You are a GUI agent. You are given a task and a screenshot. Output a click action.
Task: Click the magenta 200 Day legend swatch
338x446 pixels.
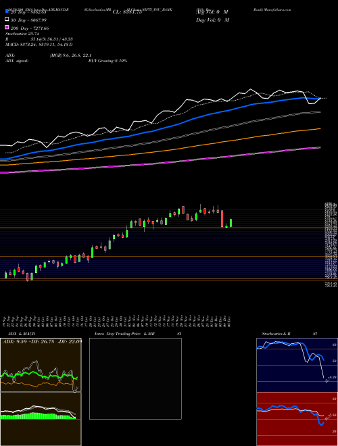click(x=7, y=27)
